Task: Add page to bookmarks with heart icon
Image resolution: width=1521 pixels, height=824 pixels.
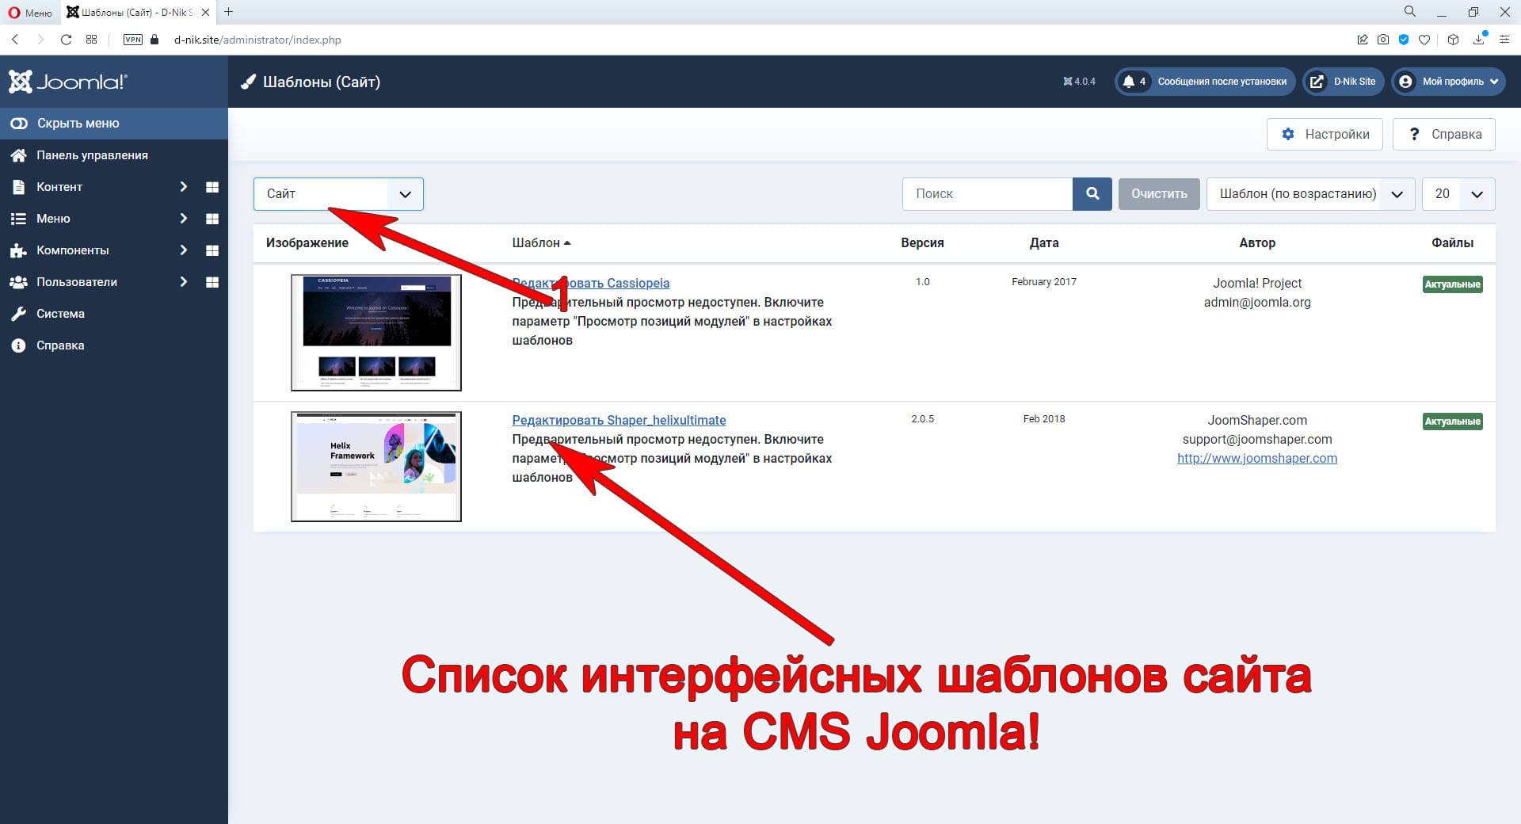Action: [1424, 40]
